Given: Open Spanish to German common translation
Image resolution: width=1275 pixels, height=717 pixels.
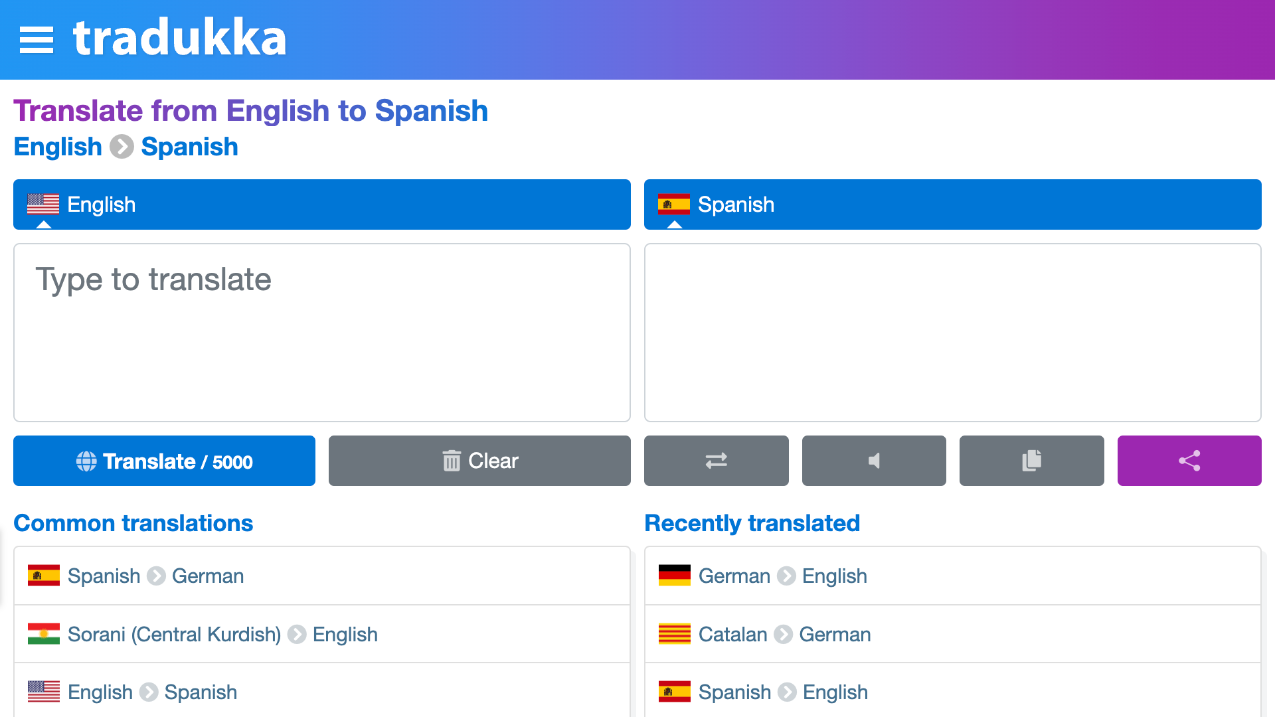Looking at the screenshot, I should click(x=322, y=576).
